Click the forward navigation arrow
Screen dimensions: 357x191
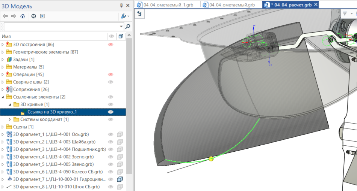(x=14, y=16)
